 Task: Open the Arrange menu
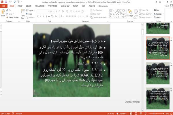pos(130,14)
